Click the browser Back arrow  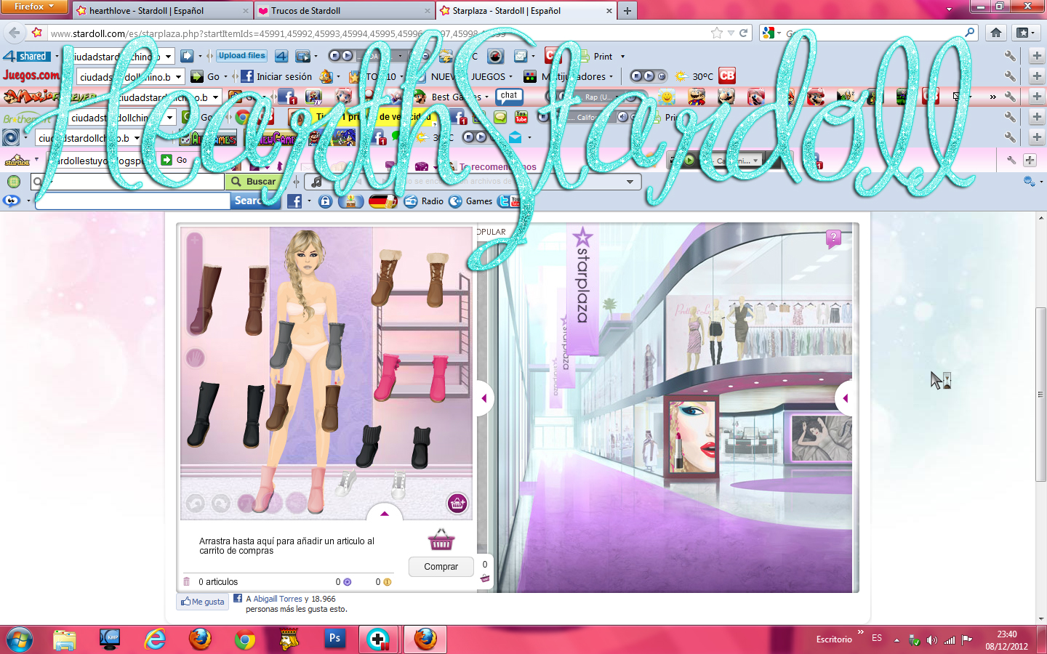[14, 33]
